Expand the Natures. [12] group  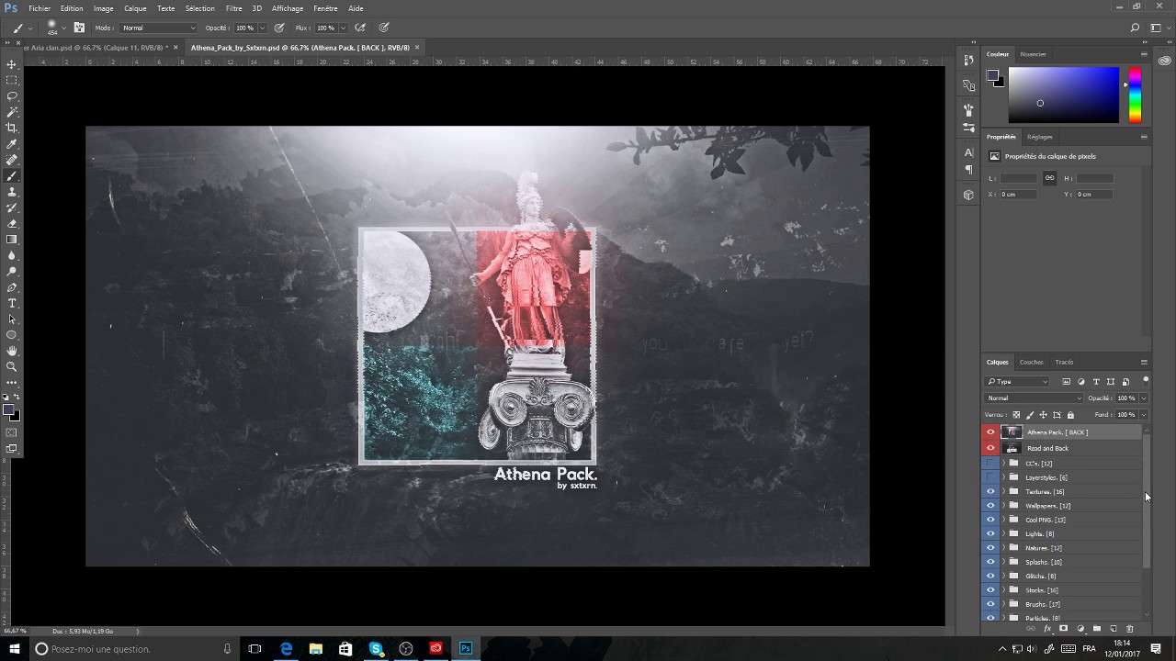1003,548
